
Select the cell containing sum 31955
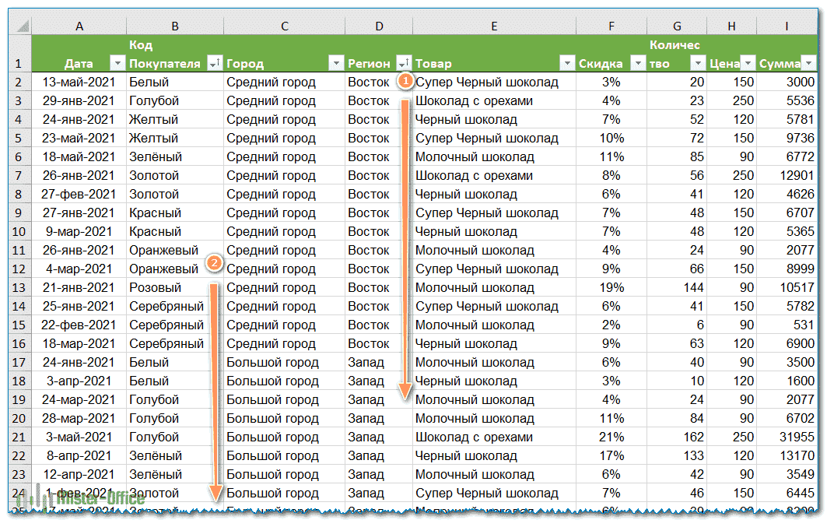pyautogui.click(x=788, y=437)
